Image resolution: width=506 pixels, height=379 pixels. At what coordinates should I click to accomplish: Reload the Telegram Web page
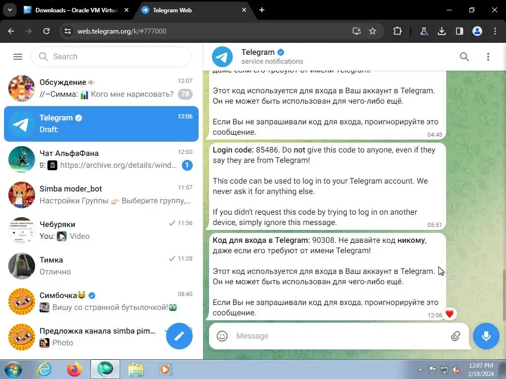coord(46,31)
